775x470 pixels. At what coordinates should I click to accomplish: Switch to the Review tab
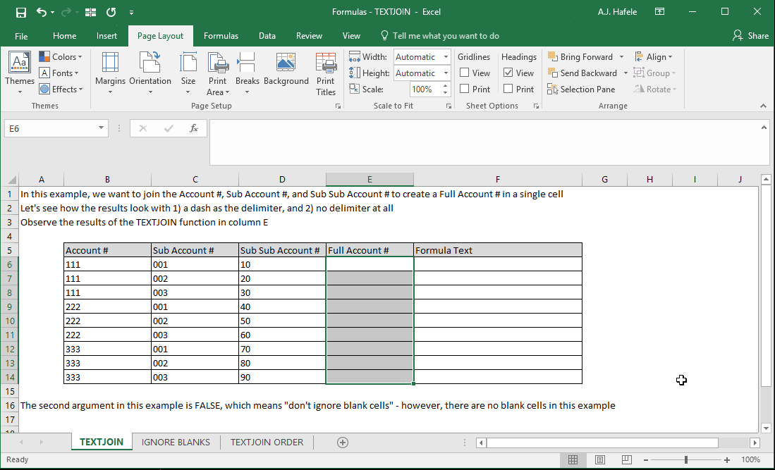pyautogui.click(x=309, y=36)
